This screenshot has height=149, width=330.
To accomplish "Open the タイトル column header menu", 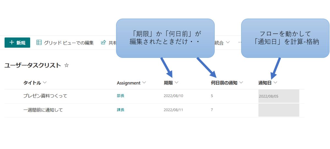I will (35, 83).
